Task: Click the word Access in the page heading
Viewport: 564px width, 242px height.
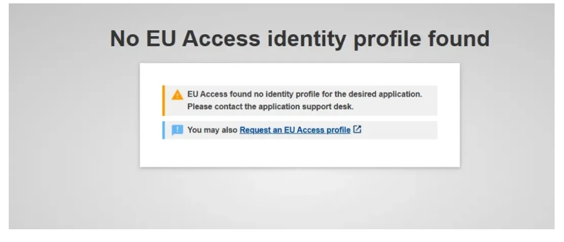Action: [221, 38]
